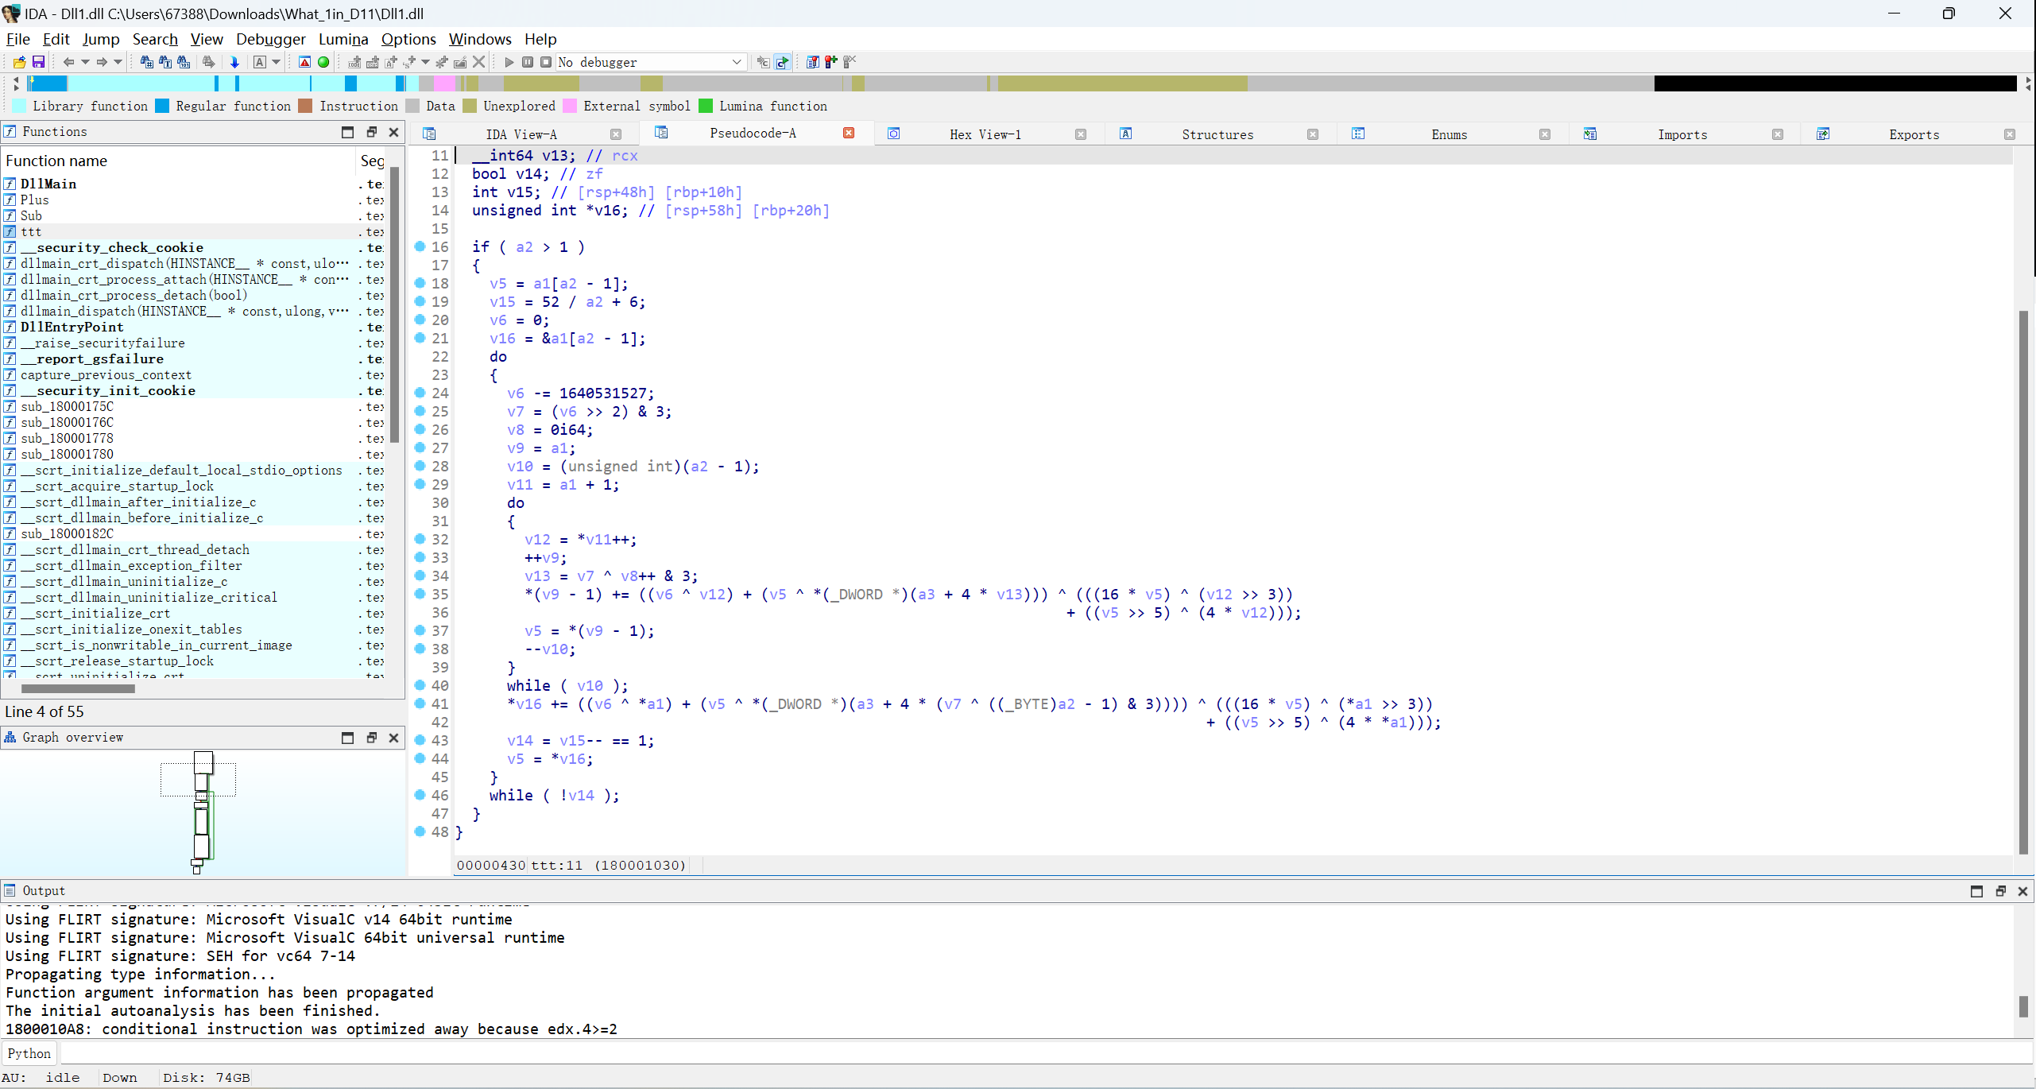Image resolution: width=2036 pixels, height=1089 pixels.
Task: Click the add breakpoint traffic light icon
Action: (830, 62)
